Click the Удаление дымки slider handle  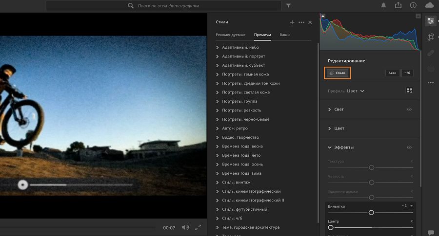pyautogui.click(x=372, y=198)
